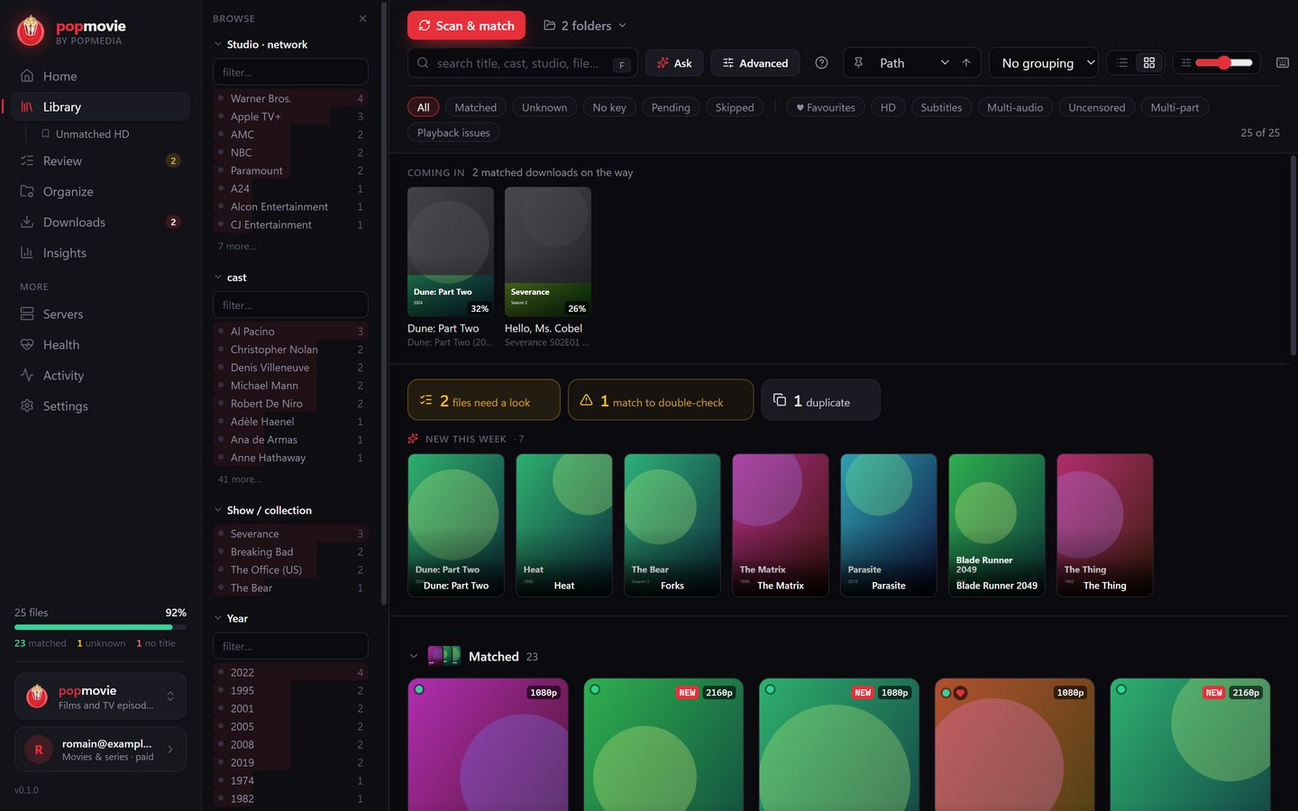Image resolution: width=1298 pixels, height=811 pixels.
Task: Open the Blade Runner 2049 poster thumbnail
Action: pyautogui.click(x=997, y=524)
